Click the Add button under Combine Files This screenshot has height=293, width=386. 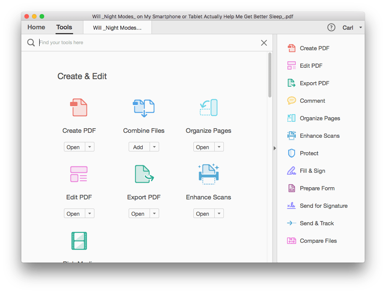(139, 146)
